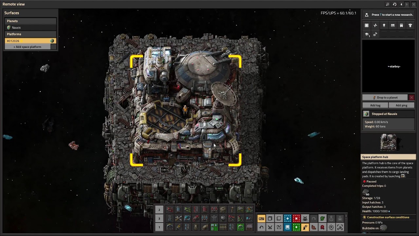
Task: Click Stopped at Nauvis planet icon
Action: pyautogui.click(x=366, y=114)
